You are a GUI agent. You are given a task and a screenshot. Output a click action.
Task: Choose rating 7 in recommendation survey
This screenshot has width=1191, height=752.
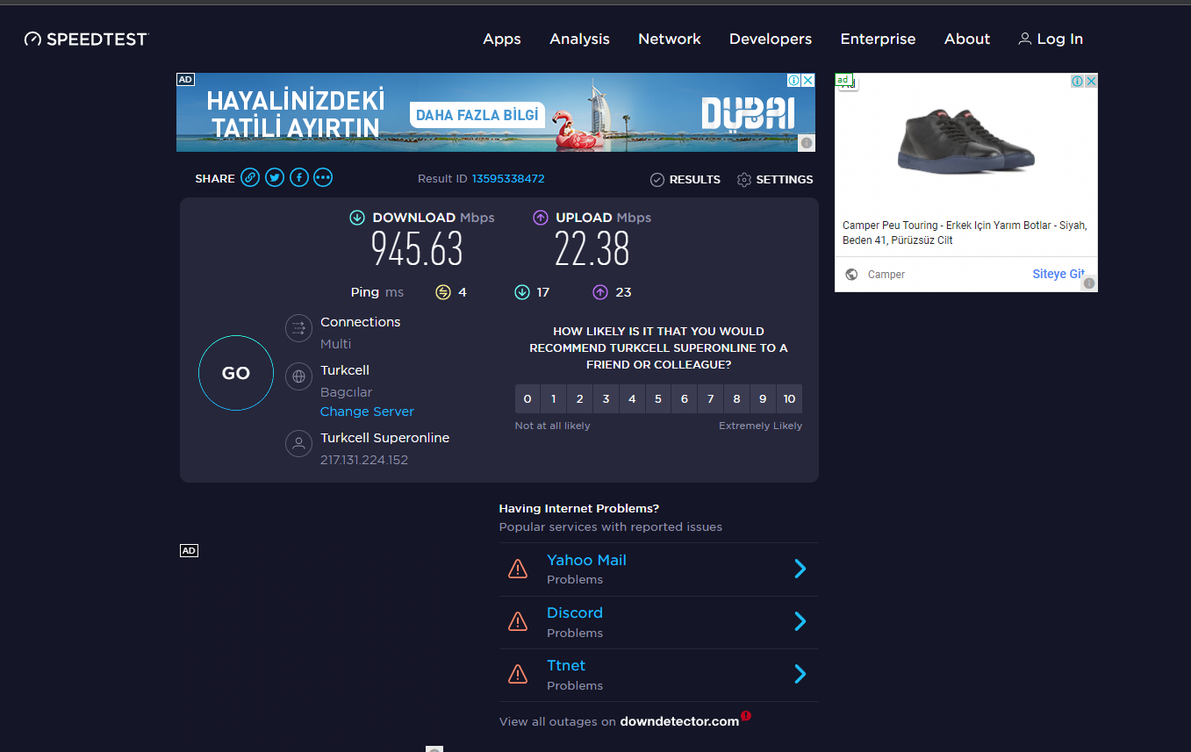(x=710, y=399)
